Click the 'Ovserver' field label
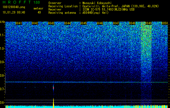 coord(55,3)
